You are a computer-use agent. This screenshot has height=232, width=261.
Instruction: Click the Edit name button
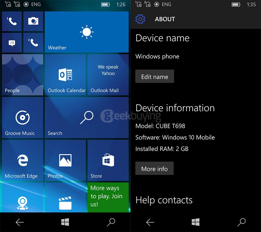[x=155, y=76]
